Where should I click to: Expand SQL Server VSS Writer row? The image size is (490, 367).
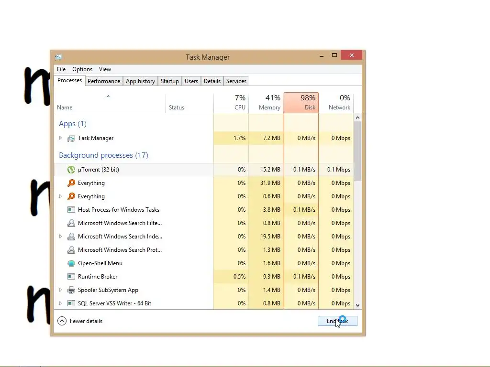[x=60, y=303]
